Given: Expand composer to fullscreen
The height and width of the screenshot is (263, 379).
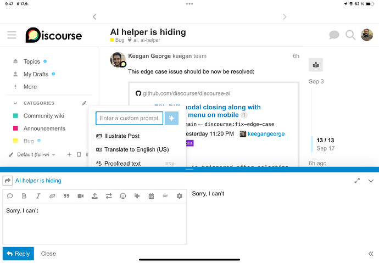Looking at the screenshot, I should (357, 181).
